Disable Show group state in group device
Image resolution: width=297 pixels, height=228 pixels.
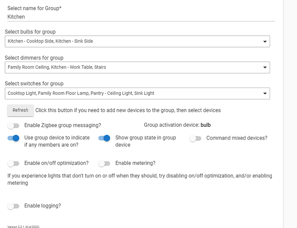tap(104, 138)
